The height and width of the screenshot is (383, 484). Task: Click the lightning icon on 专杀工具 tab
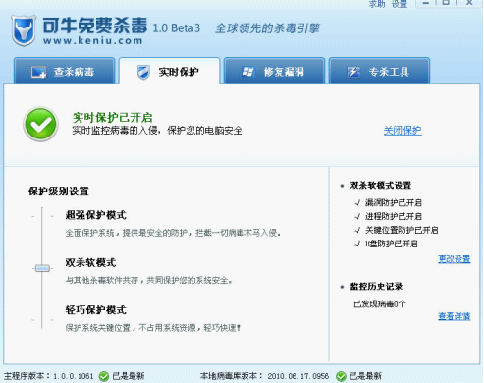point(353,72)
